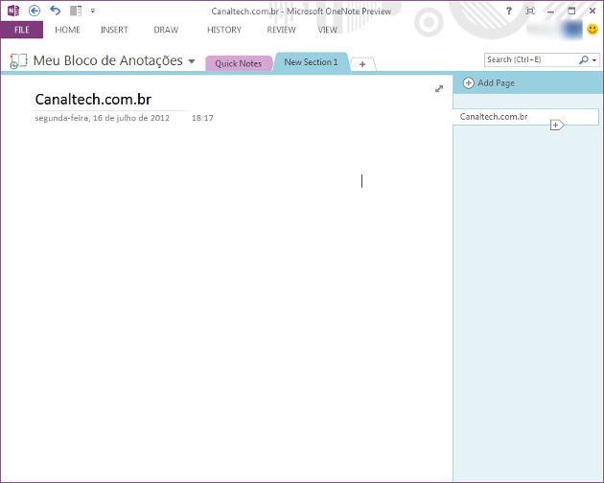Viewport: 604px width, 483px height.
Task: Open the REVIEW ribbon tab
Action: point(282,30)
